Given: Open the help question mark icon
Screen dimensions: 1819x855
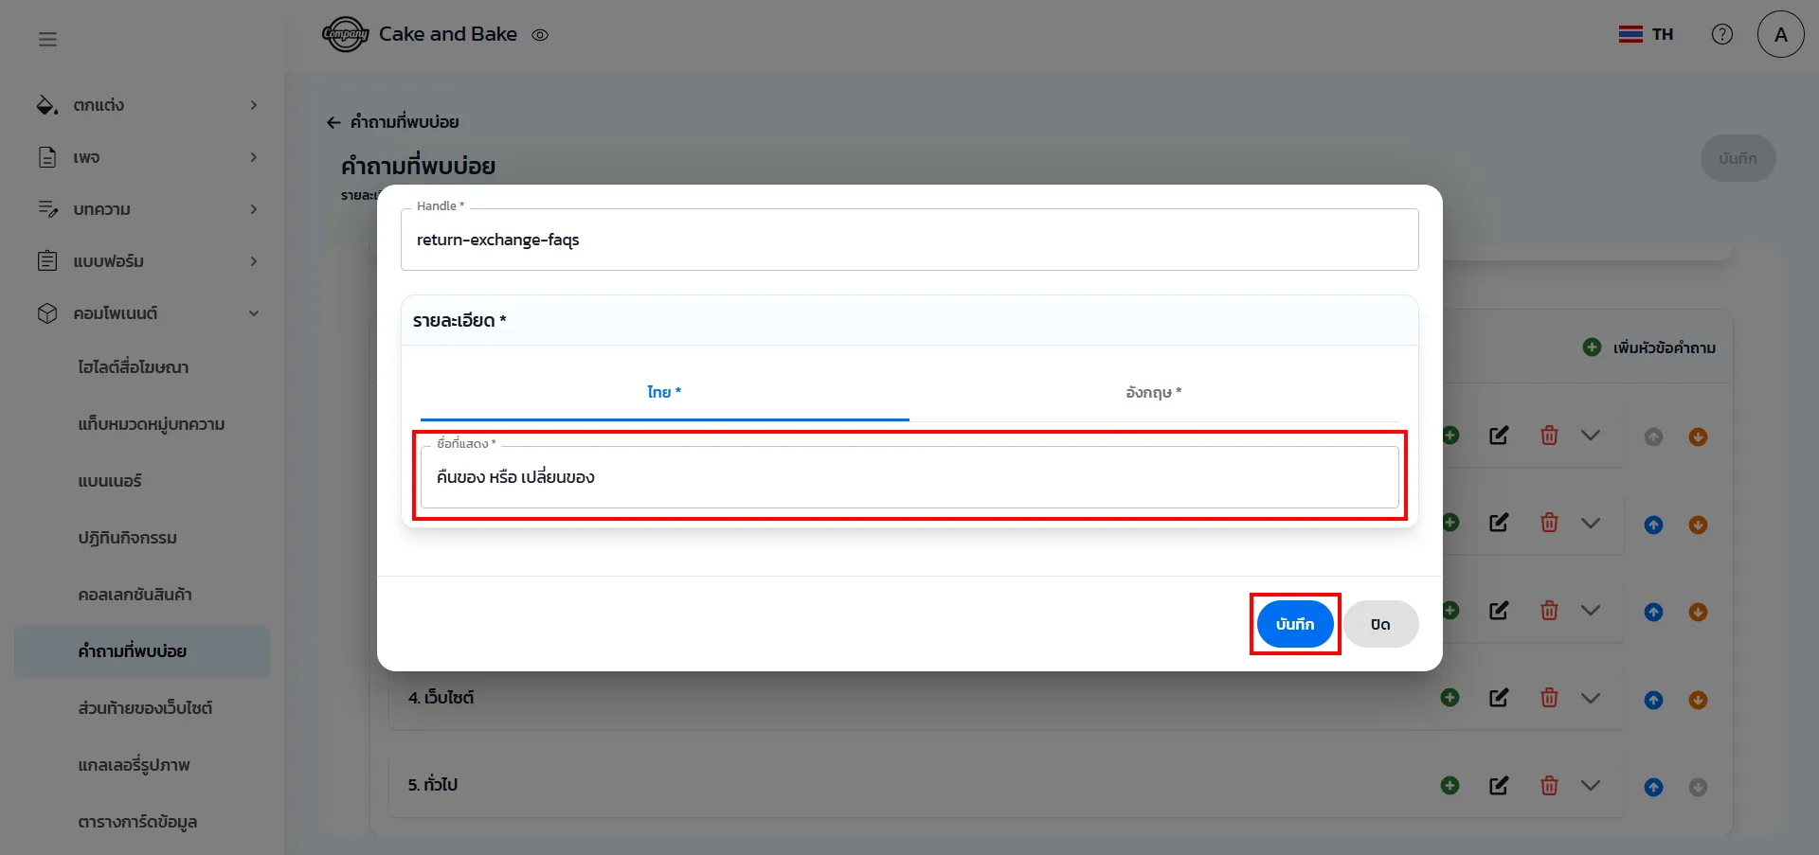Looking at the screenshot, I should click(x=1721, y=34).
